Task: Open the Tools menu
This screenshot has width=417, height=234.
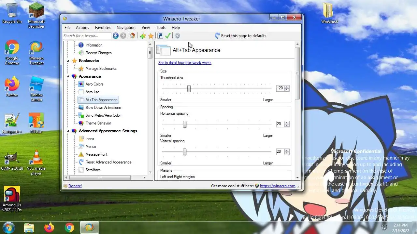Action: [161, 28]
